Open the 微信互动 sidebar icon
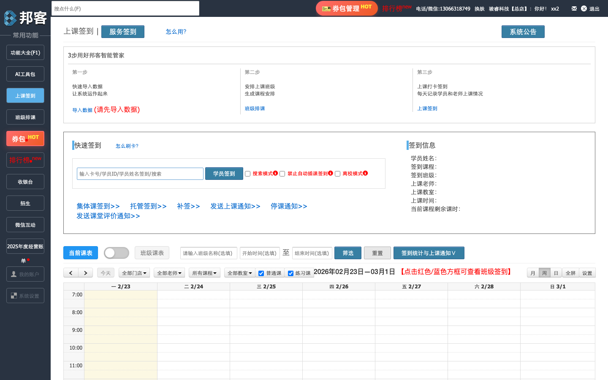The height and width of the screenshot is (380, 608). coord(25,224)
